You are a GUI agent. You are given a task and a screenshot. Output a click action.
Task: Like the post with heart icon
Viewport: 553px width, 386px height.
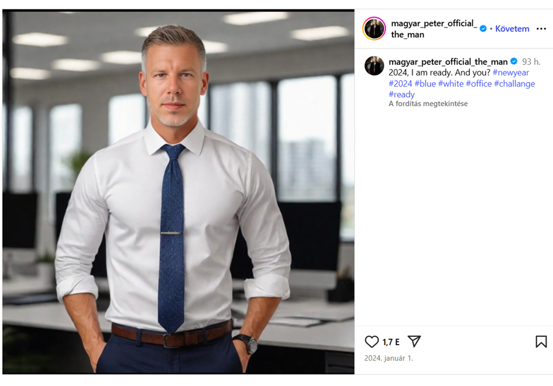pyautogui.click(x=372, y=342)
